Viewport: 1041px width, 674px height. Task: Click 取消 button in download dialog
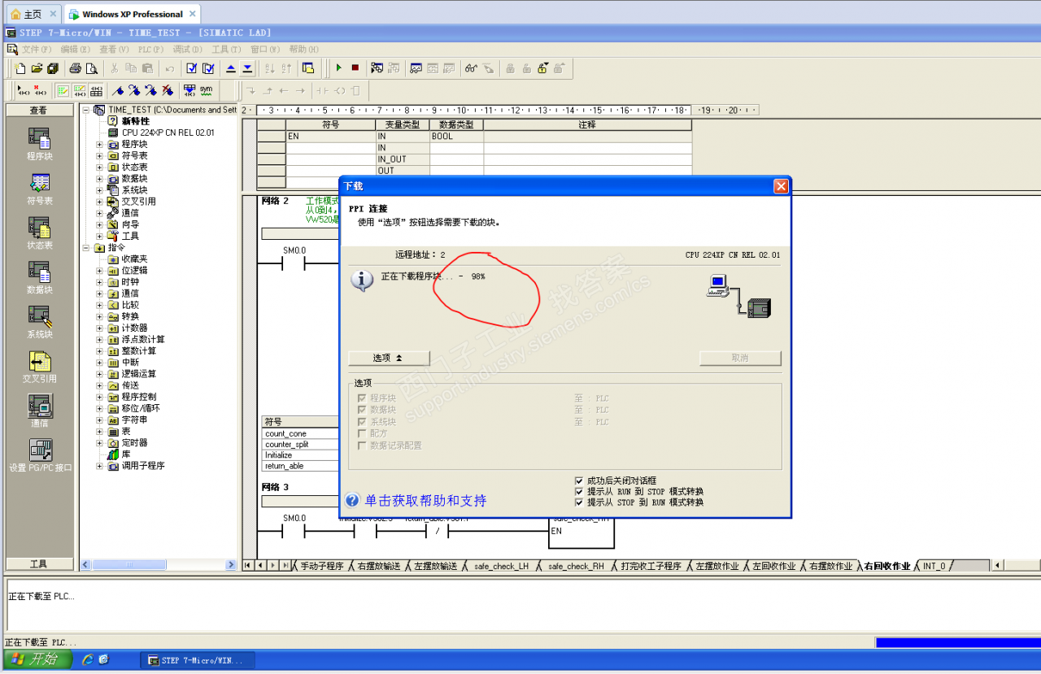pyautogui.click(x=740, y=358)
